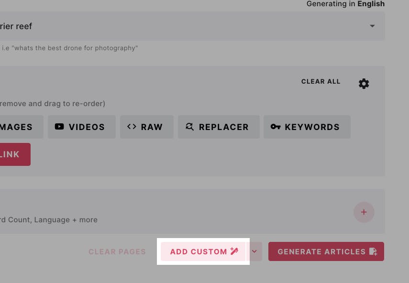Select the RAW block
The width and height of the screenshot is (409, 283).
[x=146, y=127]
